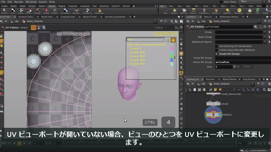Open the Render menu

(x=19, y=2)
